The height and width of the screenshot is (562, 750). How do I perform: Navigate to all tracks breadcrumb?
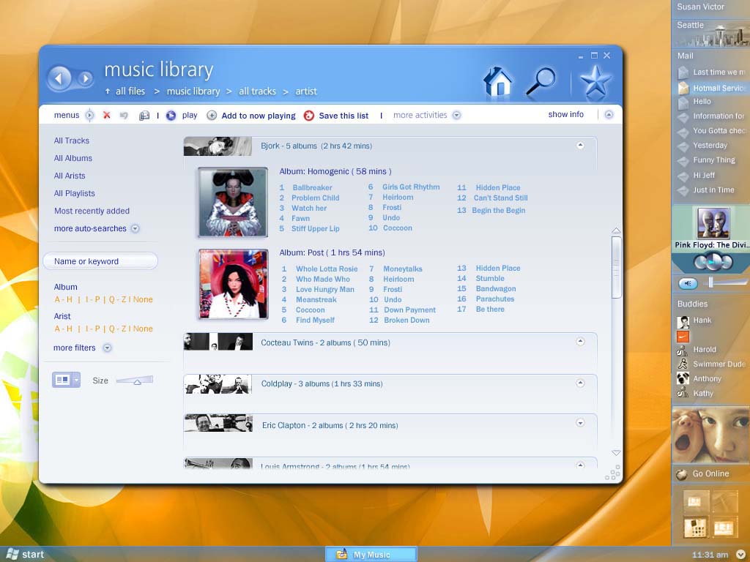click(257, 91)
